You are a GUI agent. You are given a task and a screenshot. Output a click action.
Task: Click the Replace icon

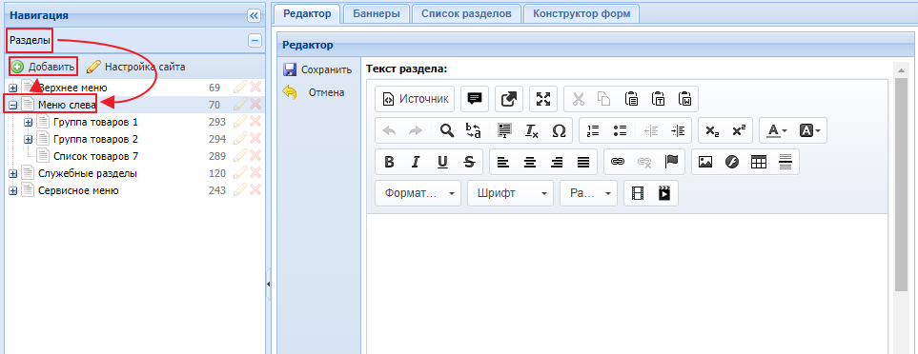473,131
